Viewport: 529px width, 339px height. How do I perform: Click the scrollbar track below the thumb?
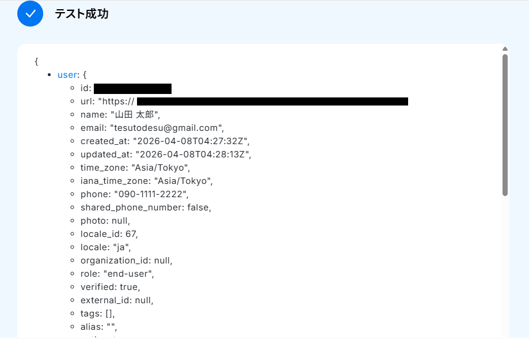(x=505, y=265)
